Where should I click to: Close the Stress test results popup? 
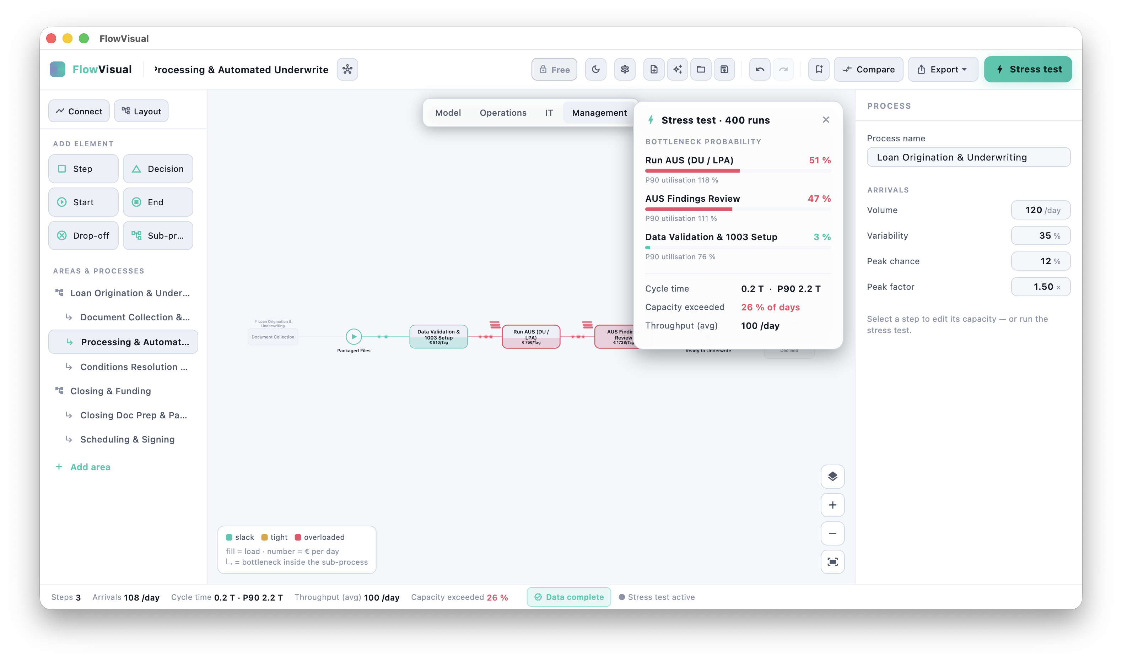click(826, 120)
